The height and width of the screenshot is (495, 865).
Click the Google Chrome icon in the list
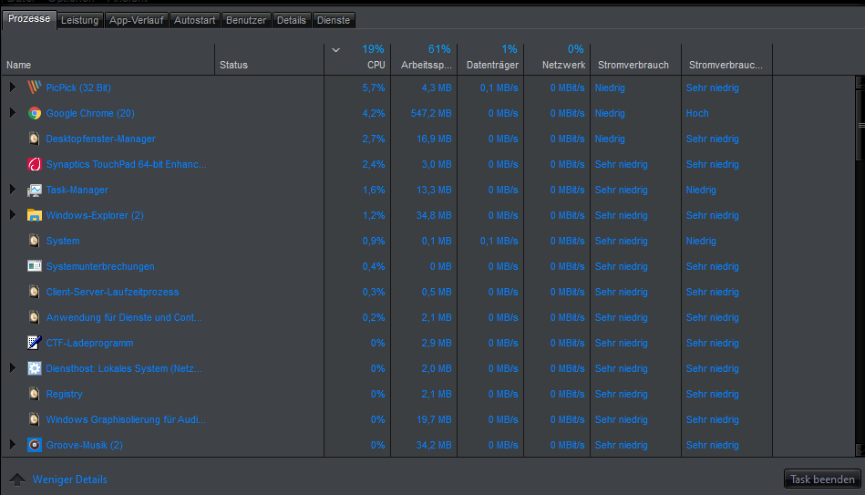[x=35, y=113]
